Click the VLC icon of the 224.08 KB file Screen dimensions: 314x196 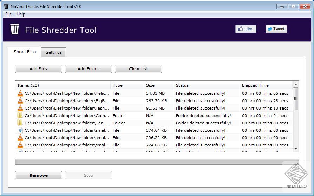pos(20,145)
